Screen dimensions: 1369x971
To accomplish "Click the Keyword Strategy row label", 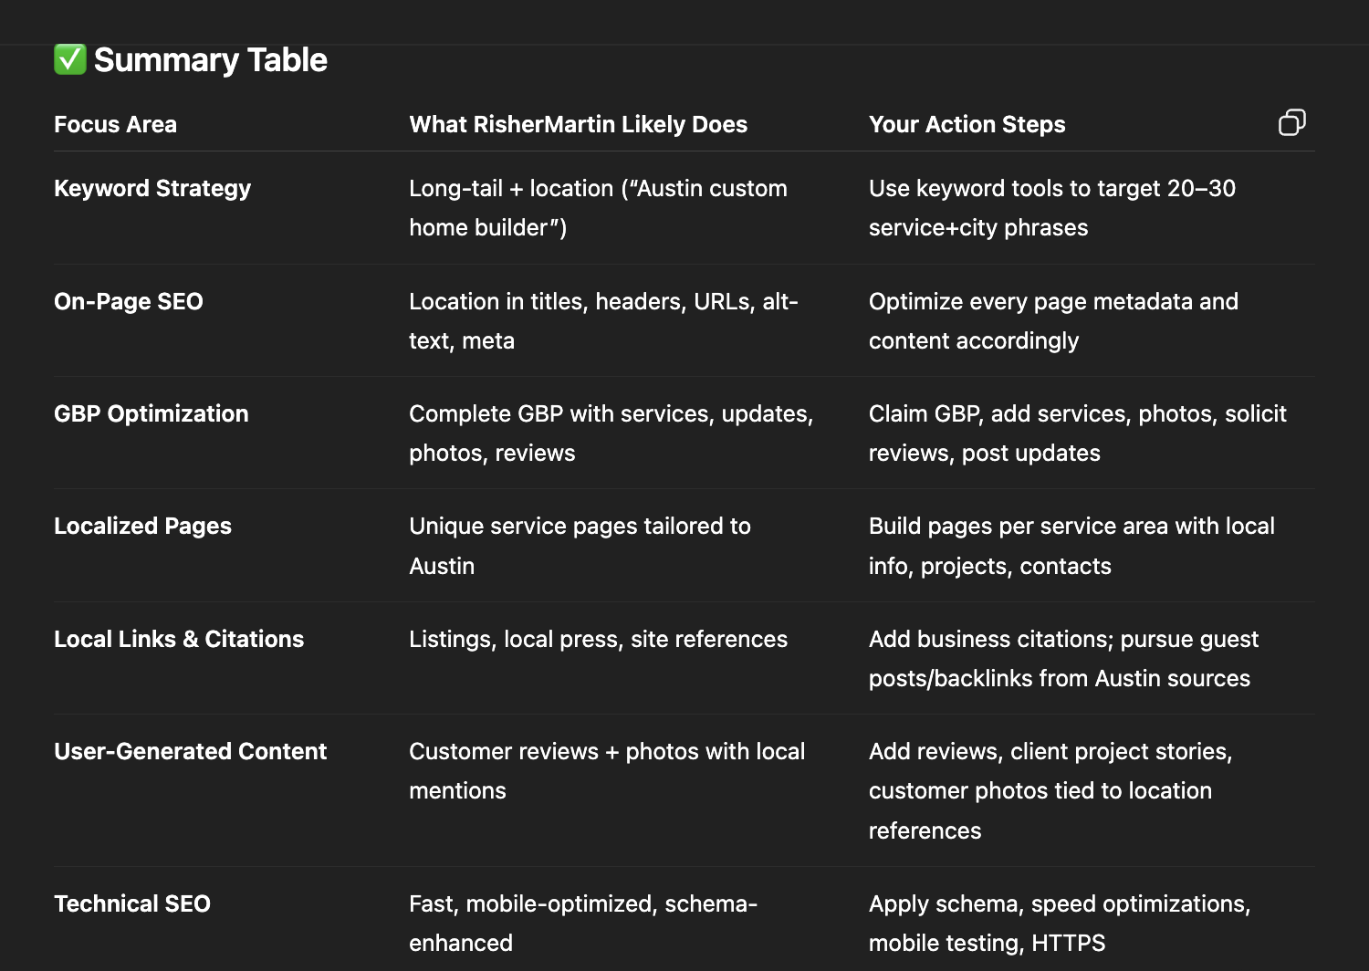I will tap(152, 188).
